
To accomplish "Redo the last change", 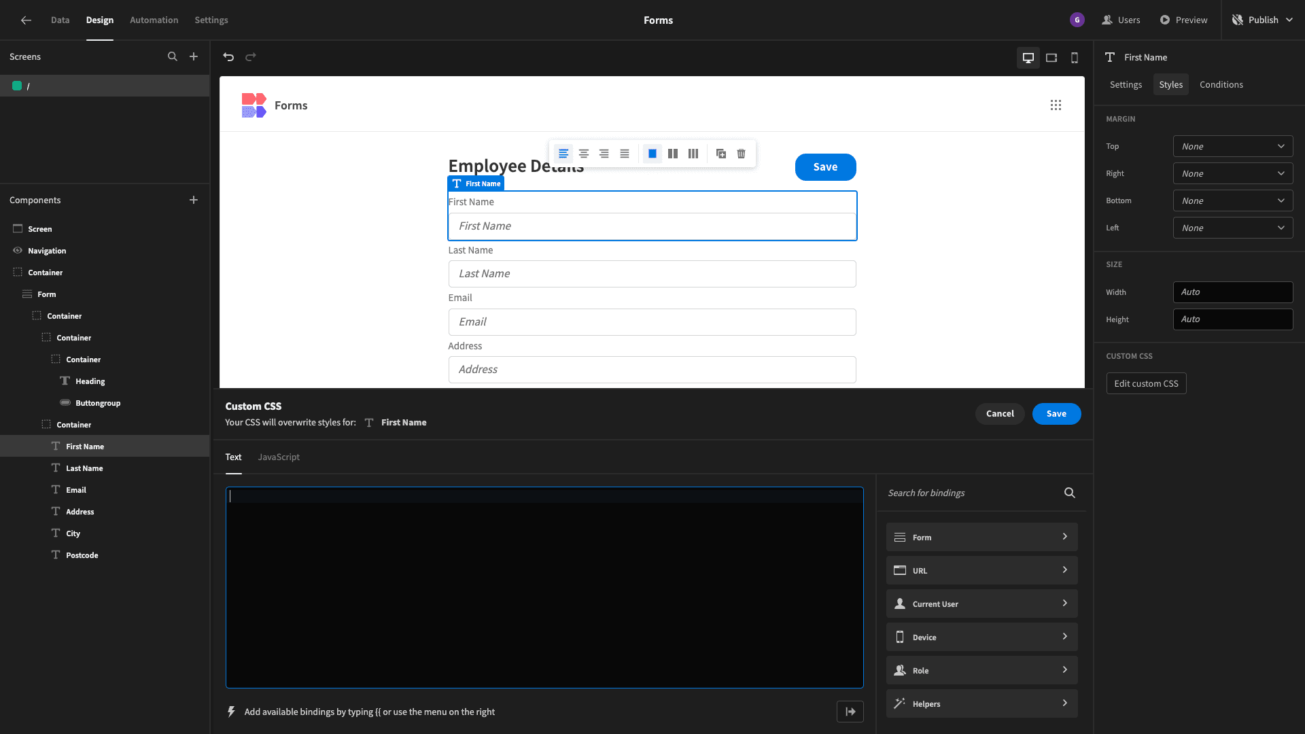I will [251, 57].
